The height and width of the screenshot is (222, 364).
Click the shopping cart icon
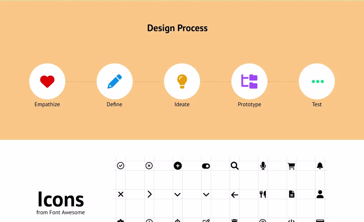(x=291, y=166)
